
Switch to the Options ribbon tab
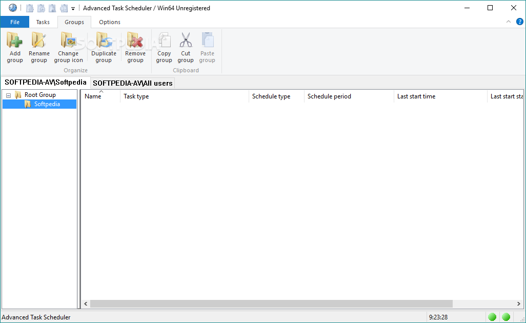(x=110, y=22)
